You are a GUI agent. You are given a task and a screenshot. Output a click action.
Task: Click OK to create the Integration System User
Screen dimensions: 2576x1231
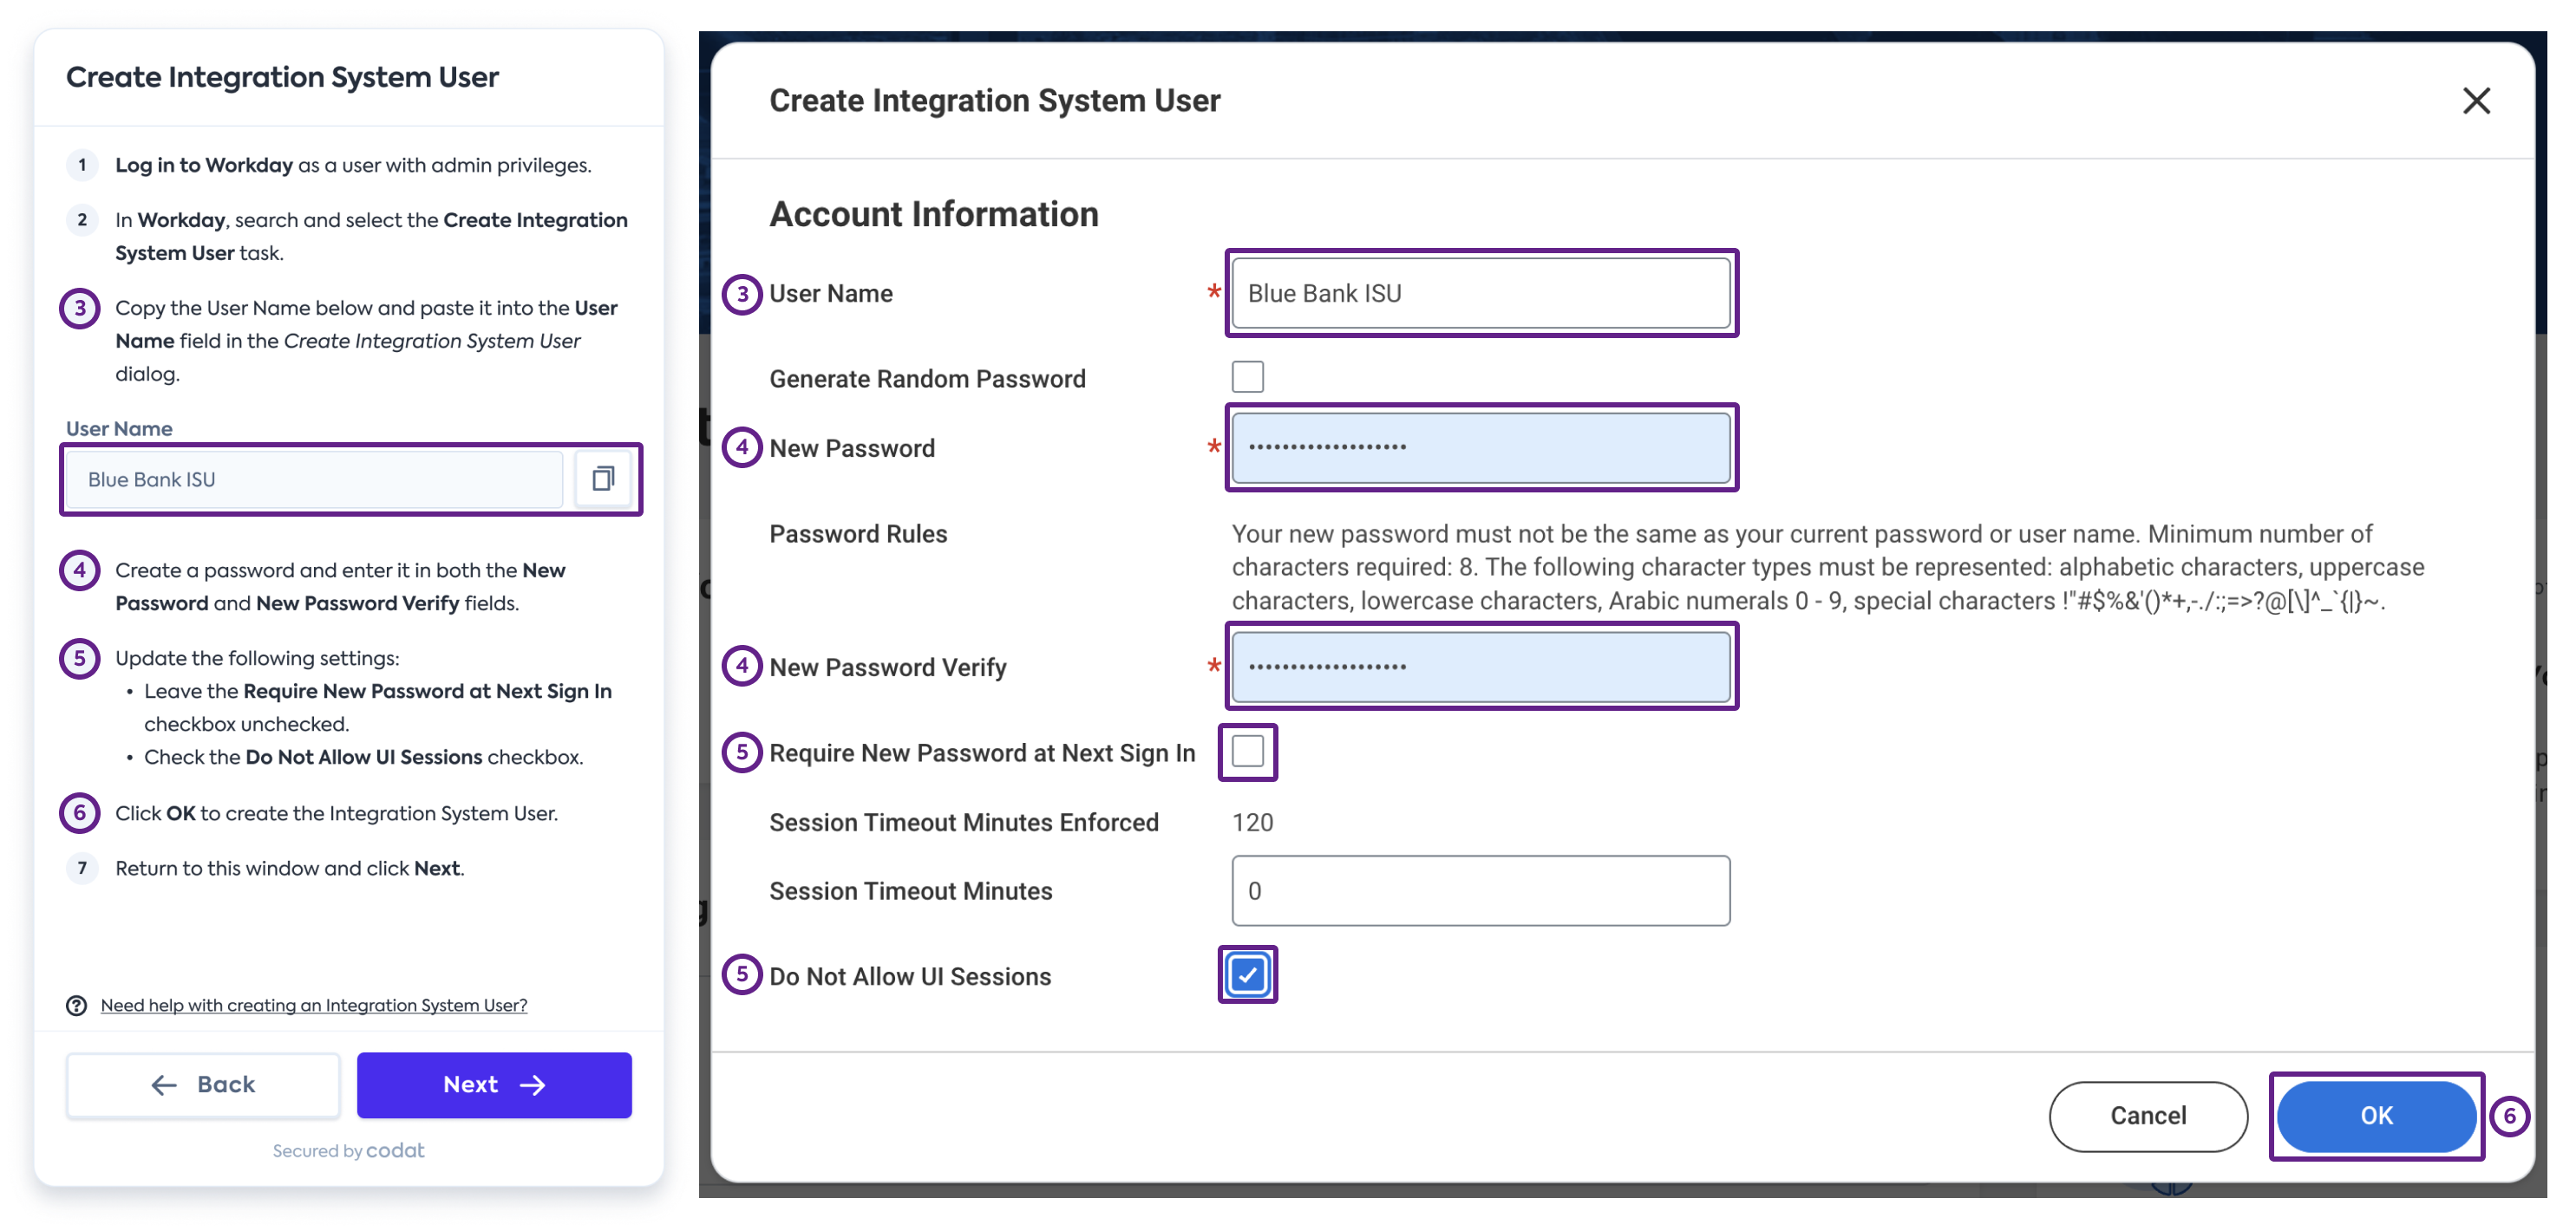(2377, 1116)
